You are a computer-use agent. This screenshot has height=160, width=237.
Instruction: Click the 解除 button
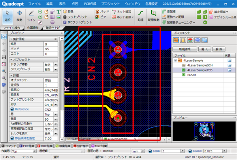pyautogui.click(x=219, y=49)
